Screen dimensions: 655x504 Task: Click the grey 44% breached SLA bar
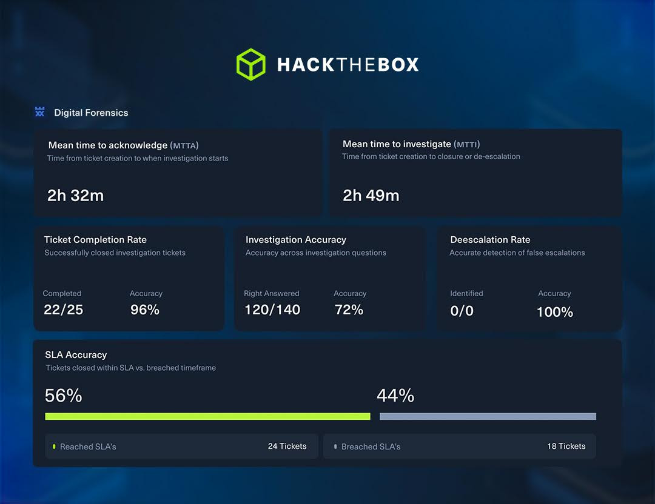click(x=488, y=416)
